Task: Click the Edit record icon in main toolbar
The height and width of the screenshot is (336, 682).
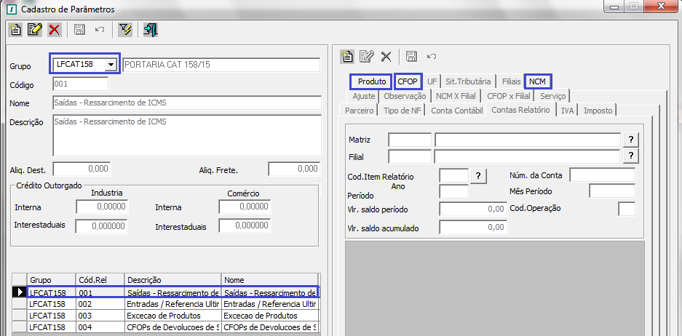Action: pos(35,30)
